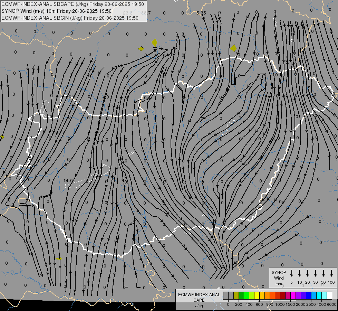This screenshot has height=311, width=338.
Task: Click the 5.35 value at the top
Action: 201,13
